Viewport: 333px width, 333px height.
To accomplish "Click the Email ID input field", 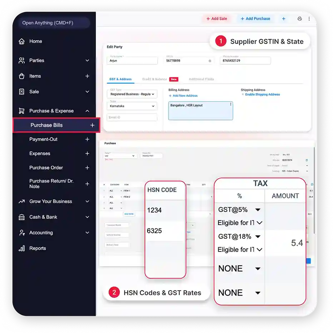I will (132, 118).
